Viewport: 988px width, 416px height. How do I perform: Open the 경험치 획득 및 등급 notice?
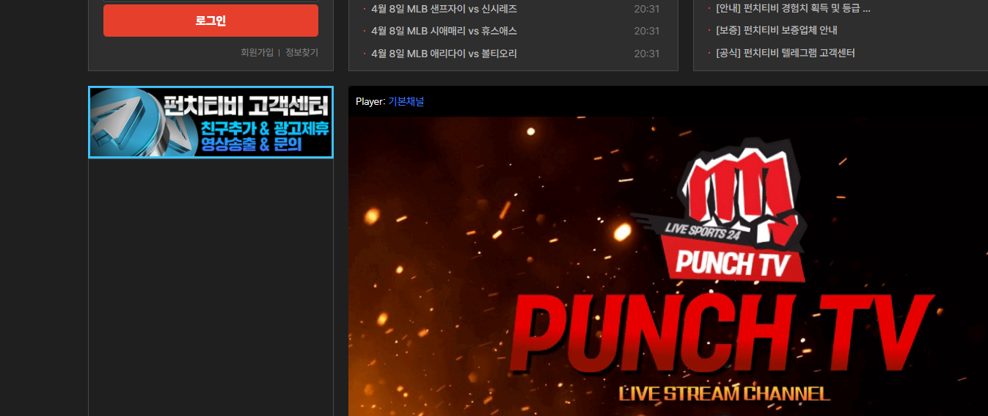tap(793, 9)
